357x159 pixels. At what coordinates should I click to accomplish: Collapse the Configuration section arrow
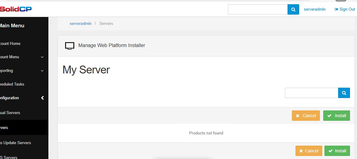coord(42,98)
